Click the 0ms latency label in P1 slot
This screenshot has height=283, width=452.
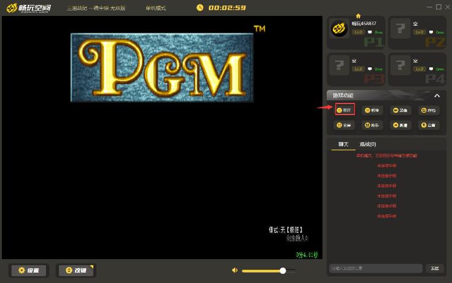click(x=379, y=32)
